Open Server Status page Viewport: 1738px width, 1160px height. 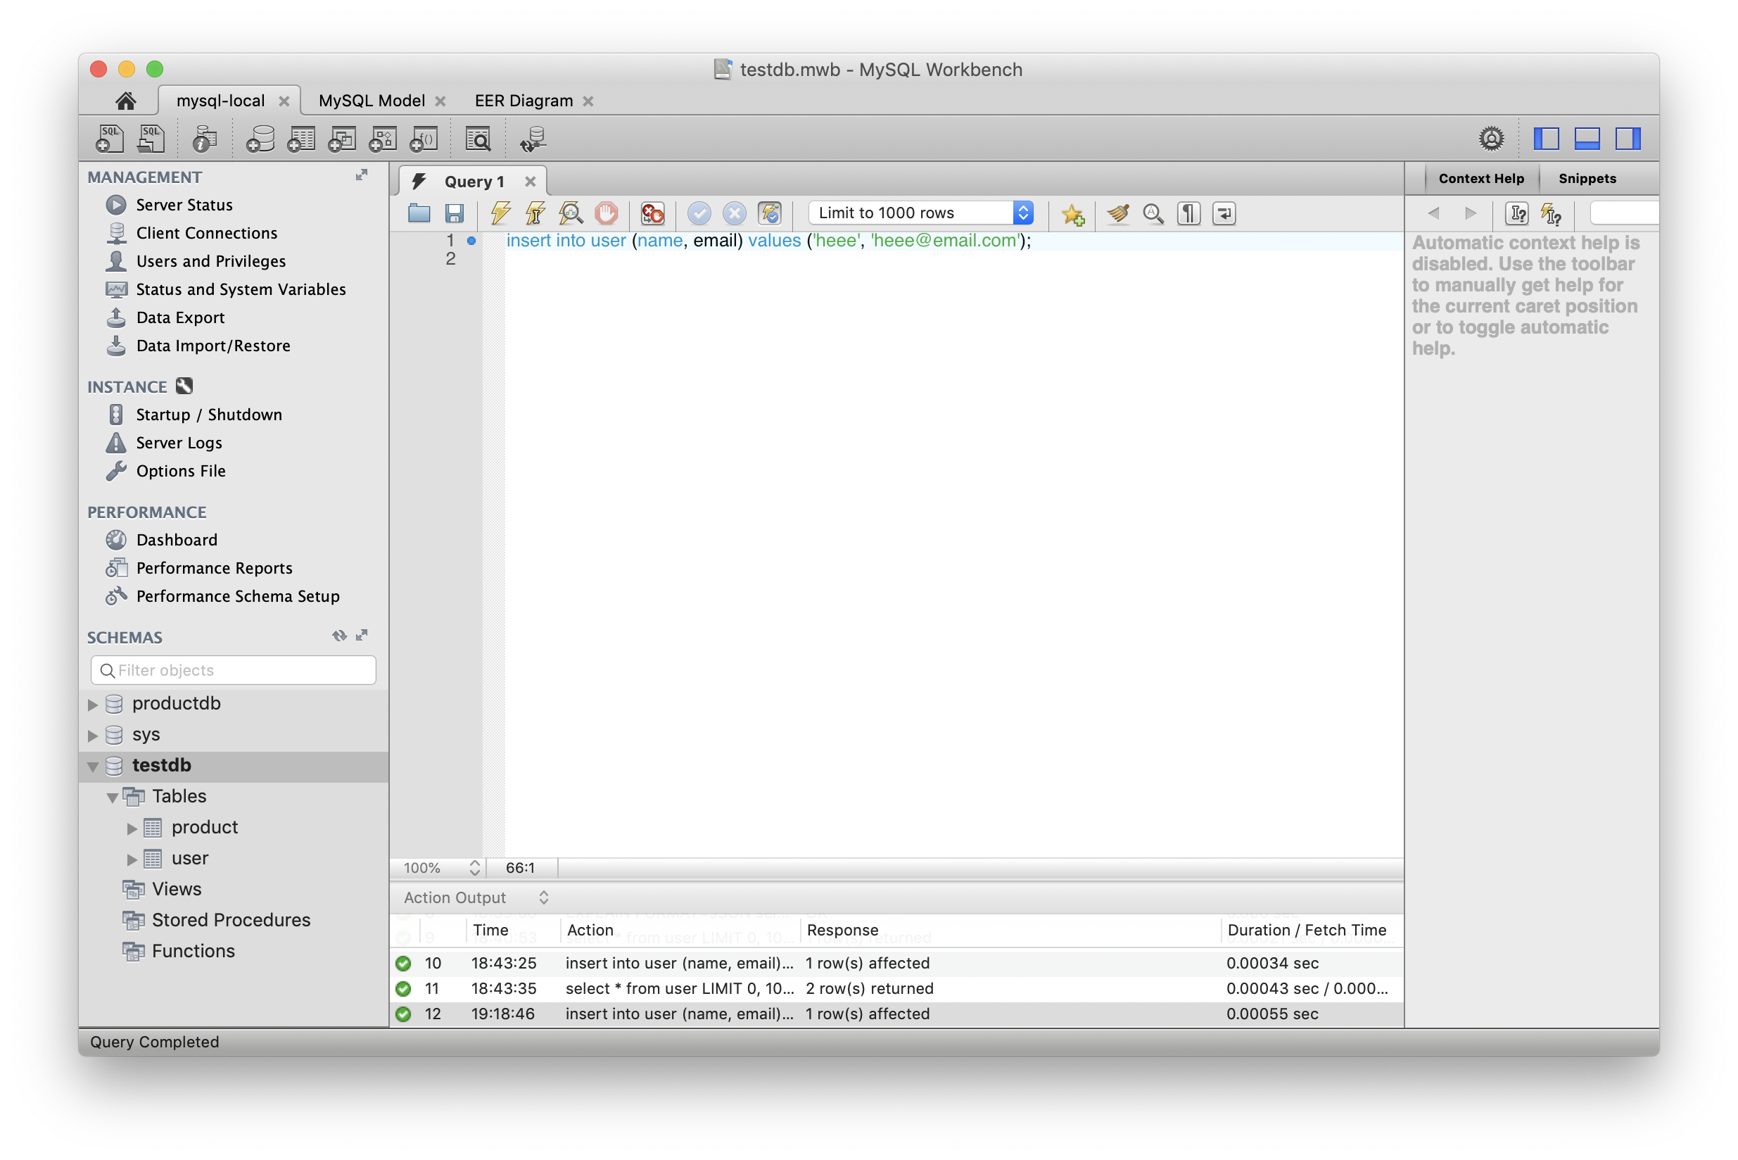(x=184, y=205)
